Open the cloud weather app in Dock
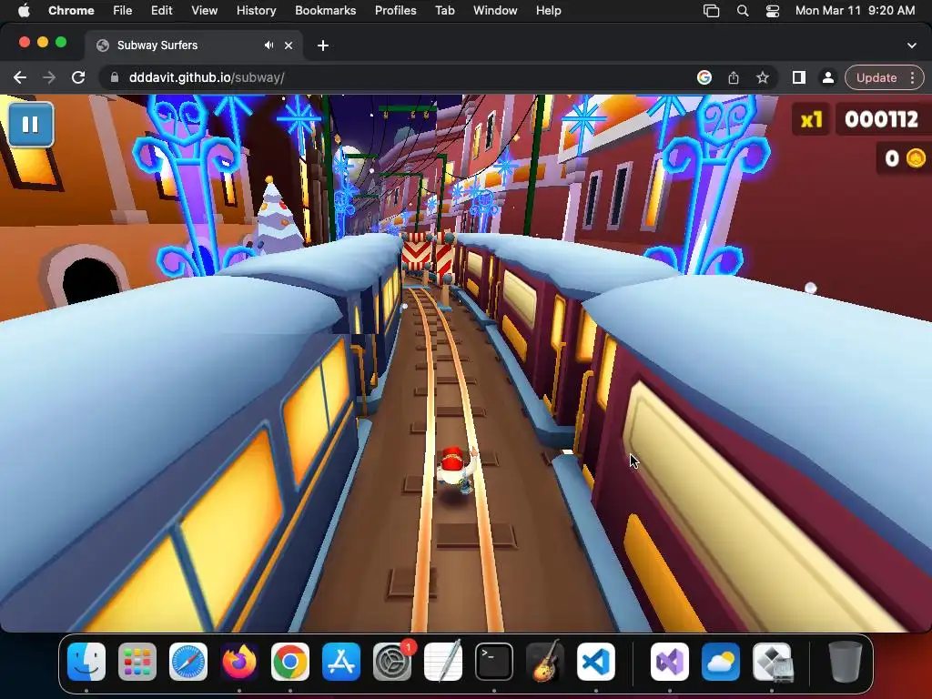The image size is (932, 699). click(721, 662)
